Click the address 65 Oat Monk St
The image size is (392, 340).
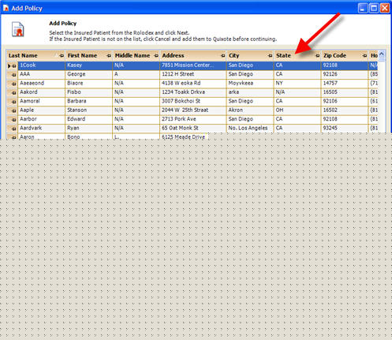click(x=180, y=128)
